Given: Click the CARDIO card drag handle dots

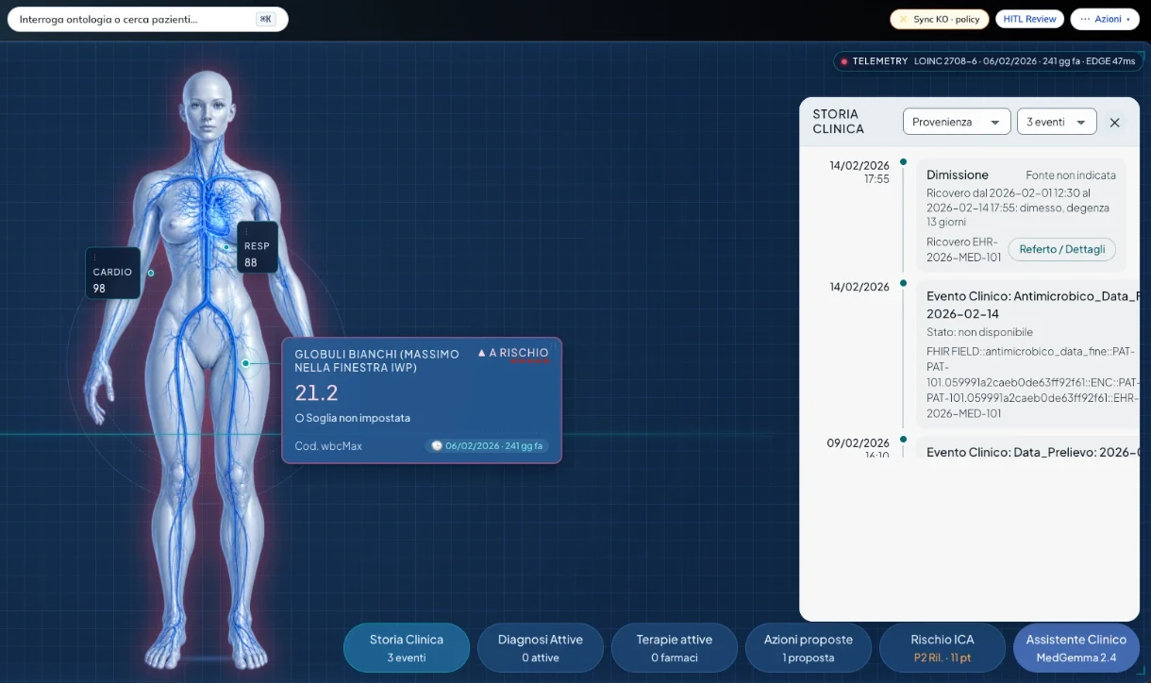Looking at the screenshot, I should pos(94,257).
